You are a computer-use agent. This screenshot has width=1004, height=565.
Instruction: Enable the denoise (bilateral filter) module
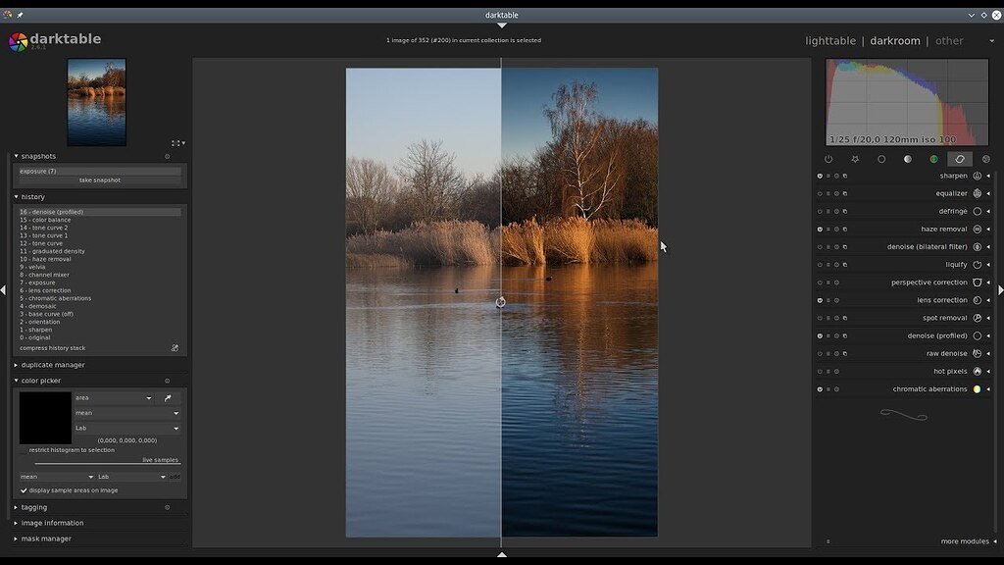point(820,246)
